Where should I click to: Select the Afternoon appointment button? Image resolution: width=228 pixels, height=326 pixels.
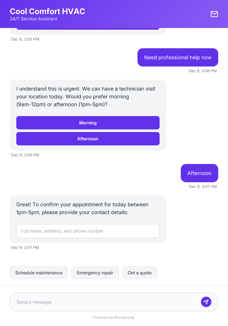click(88, 139)
